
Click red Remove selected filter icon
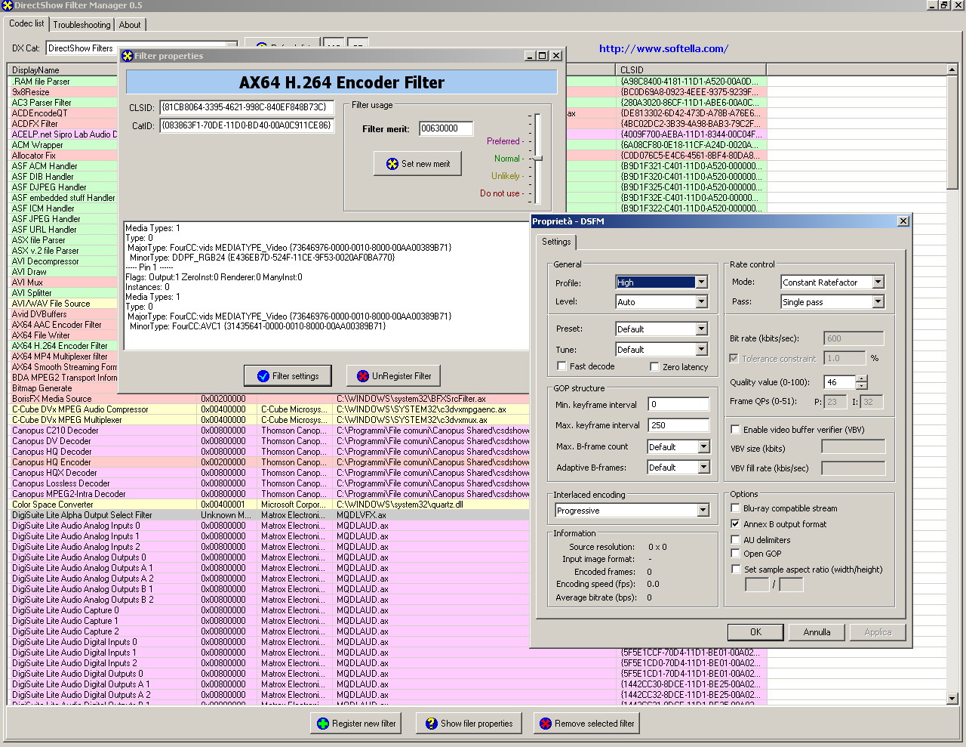pos(546,724)
